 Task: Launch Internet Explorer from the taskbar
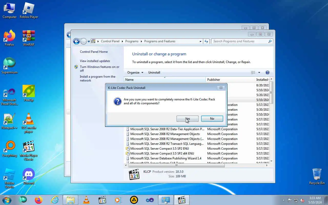55,200
